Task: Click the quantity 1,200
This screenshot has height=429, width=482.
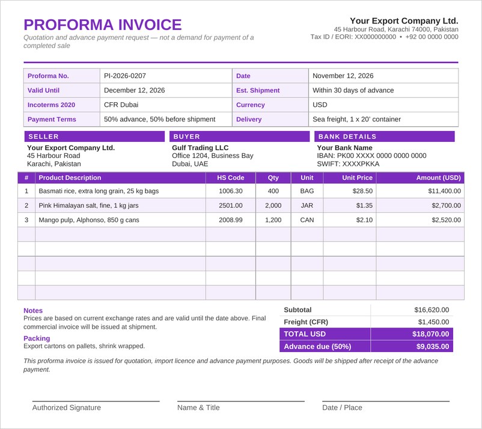Action: (x=273, y=220)
